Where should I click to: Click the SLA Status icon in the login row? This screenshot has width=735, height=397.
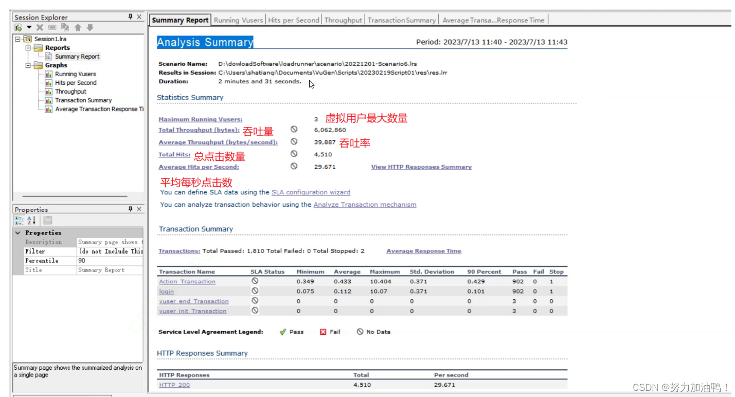coord(255,291)
